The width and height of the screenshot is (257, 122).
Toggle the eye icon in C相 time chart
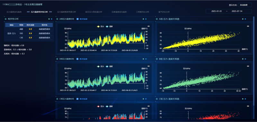(148, 106)
